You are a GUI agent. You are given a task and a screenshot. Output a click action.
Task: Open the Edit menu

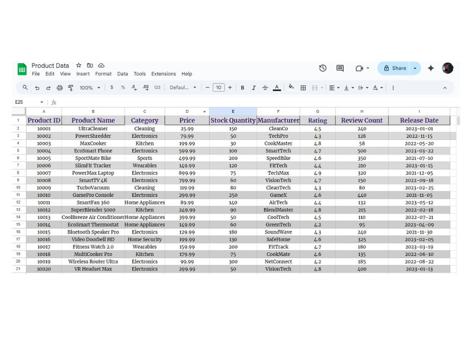pyautogui.click(x=50, y=74)
